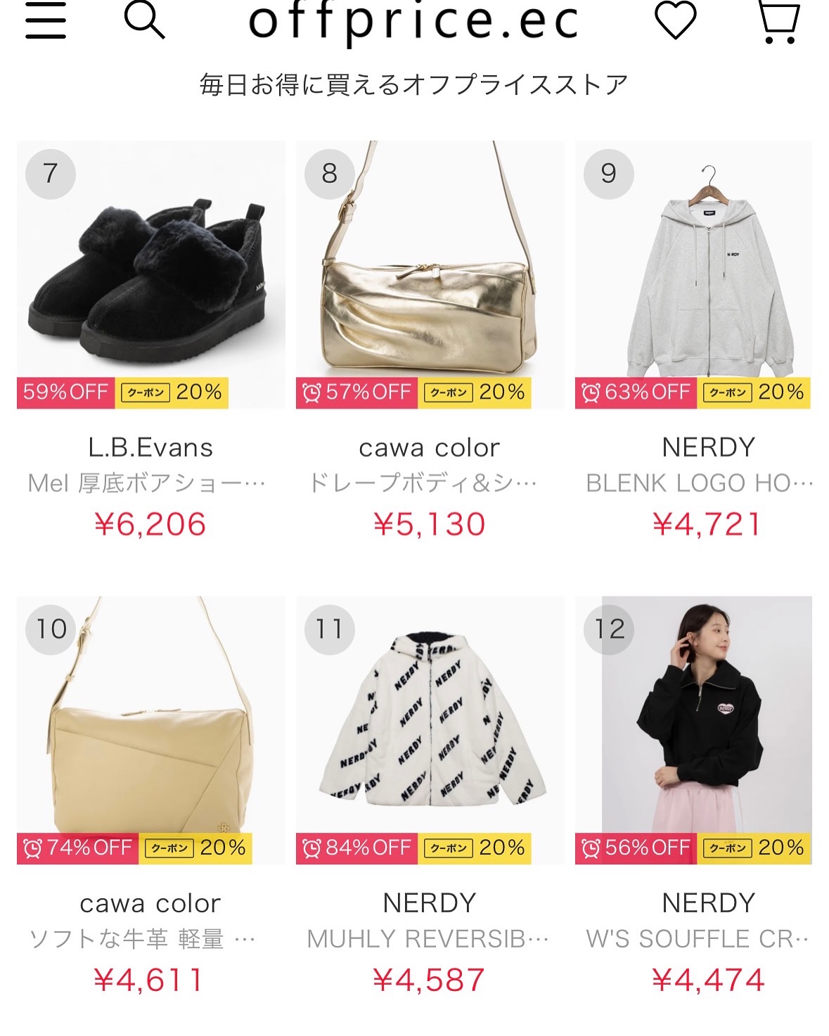This screenshot has width=829, height=1036.
Task: Click the 84%OFF timer badge on jacket
Action: tap(356, 848)
